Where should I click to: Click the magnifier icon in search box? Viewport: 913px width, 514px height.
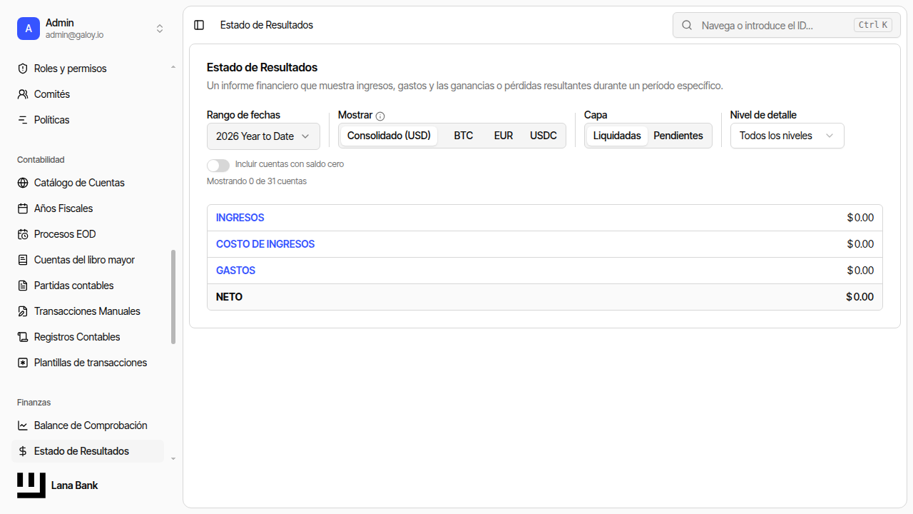click(x=687, y=25)
